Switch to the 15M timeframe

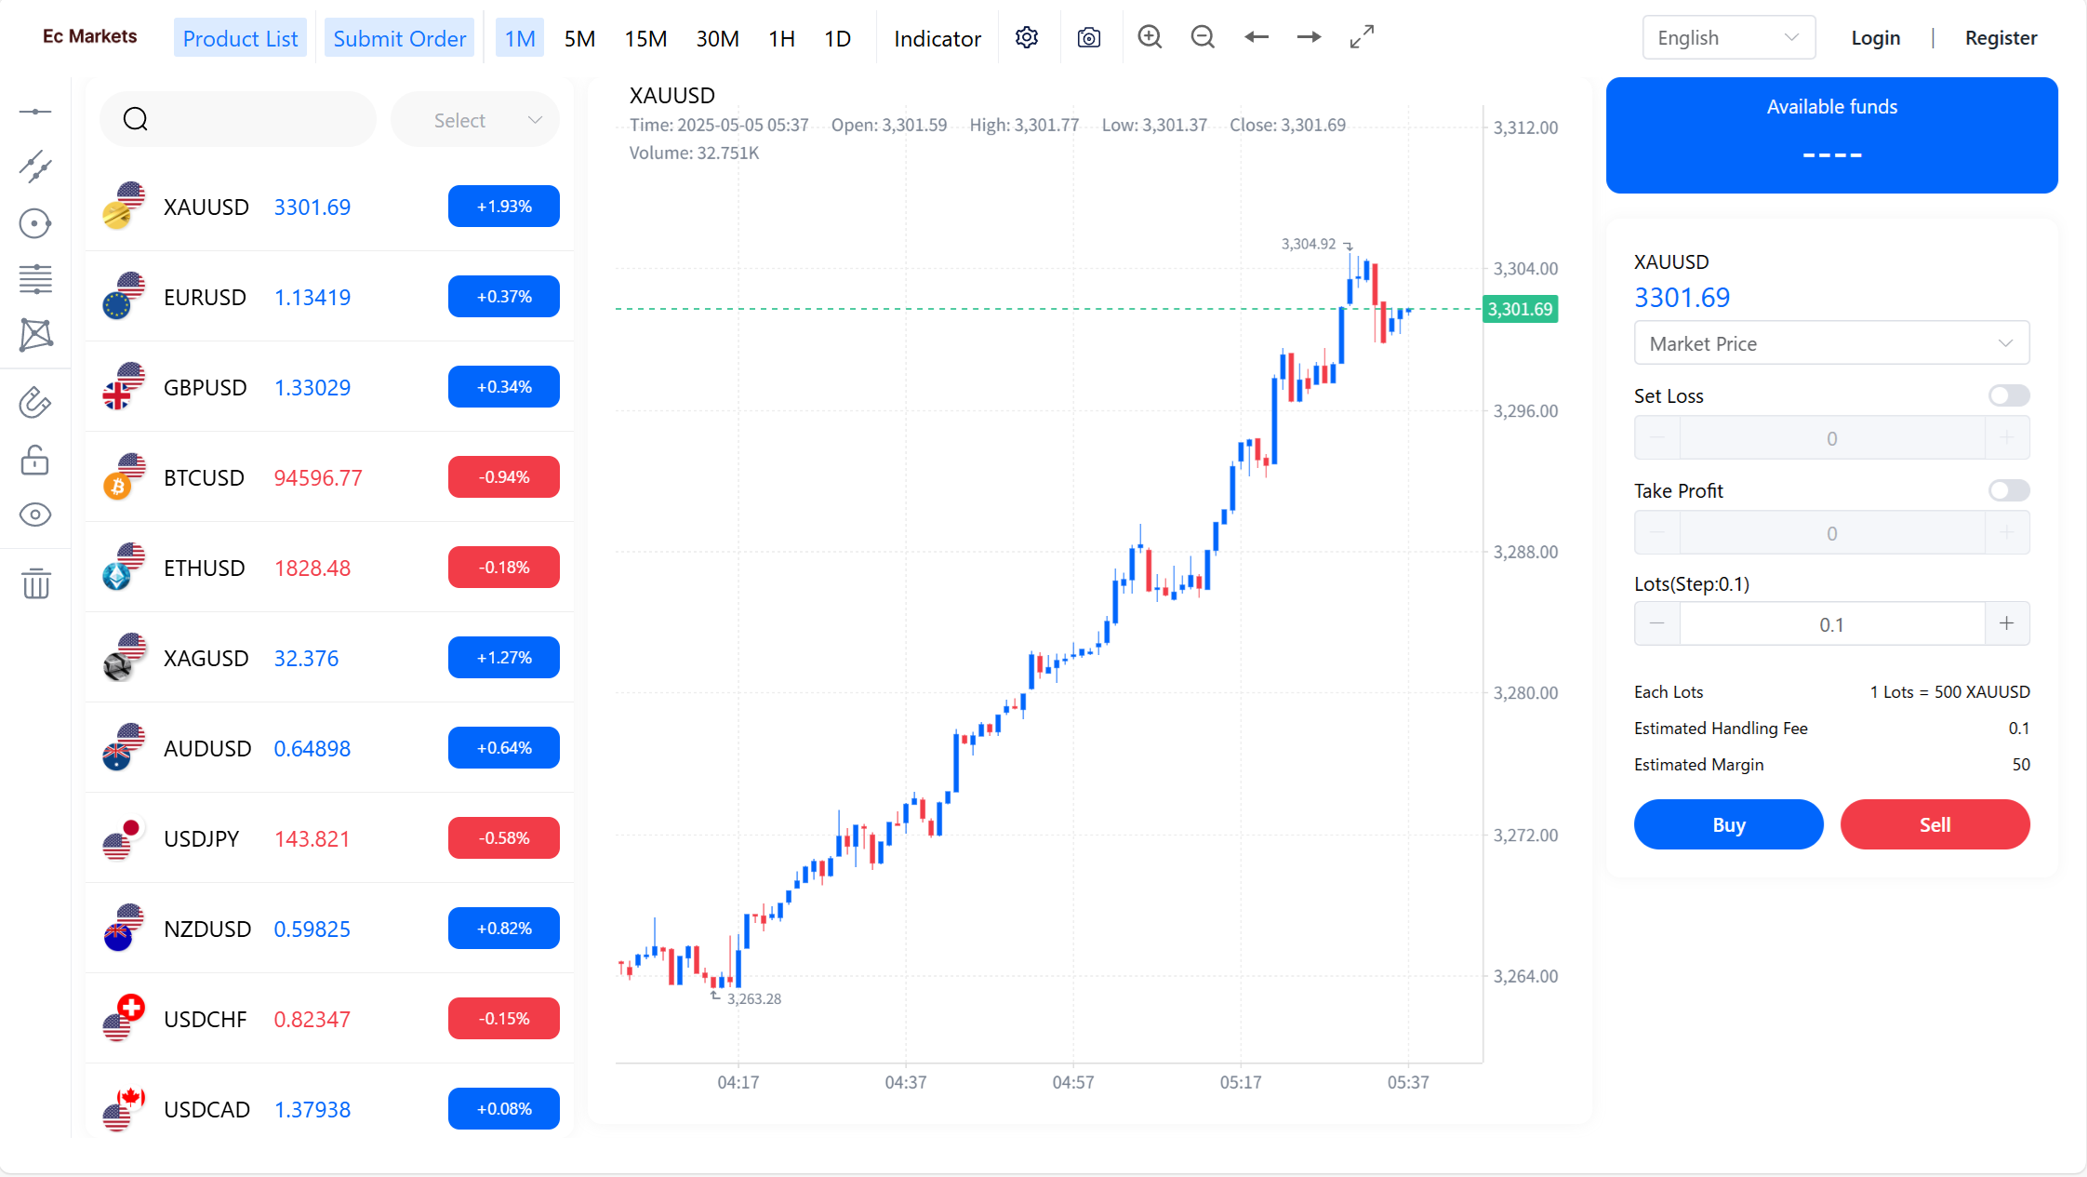click(x=645, y=39)
